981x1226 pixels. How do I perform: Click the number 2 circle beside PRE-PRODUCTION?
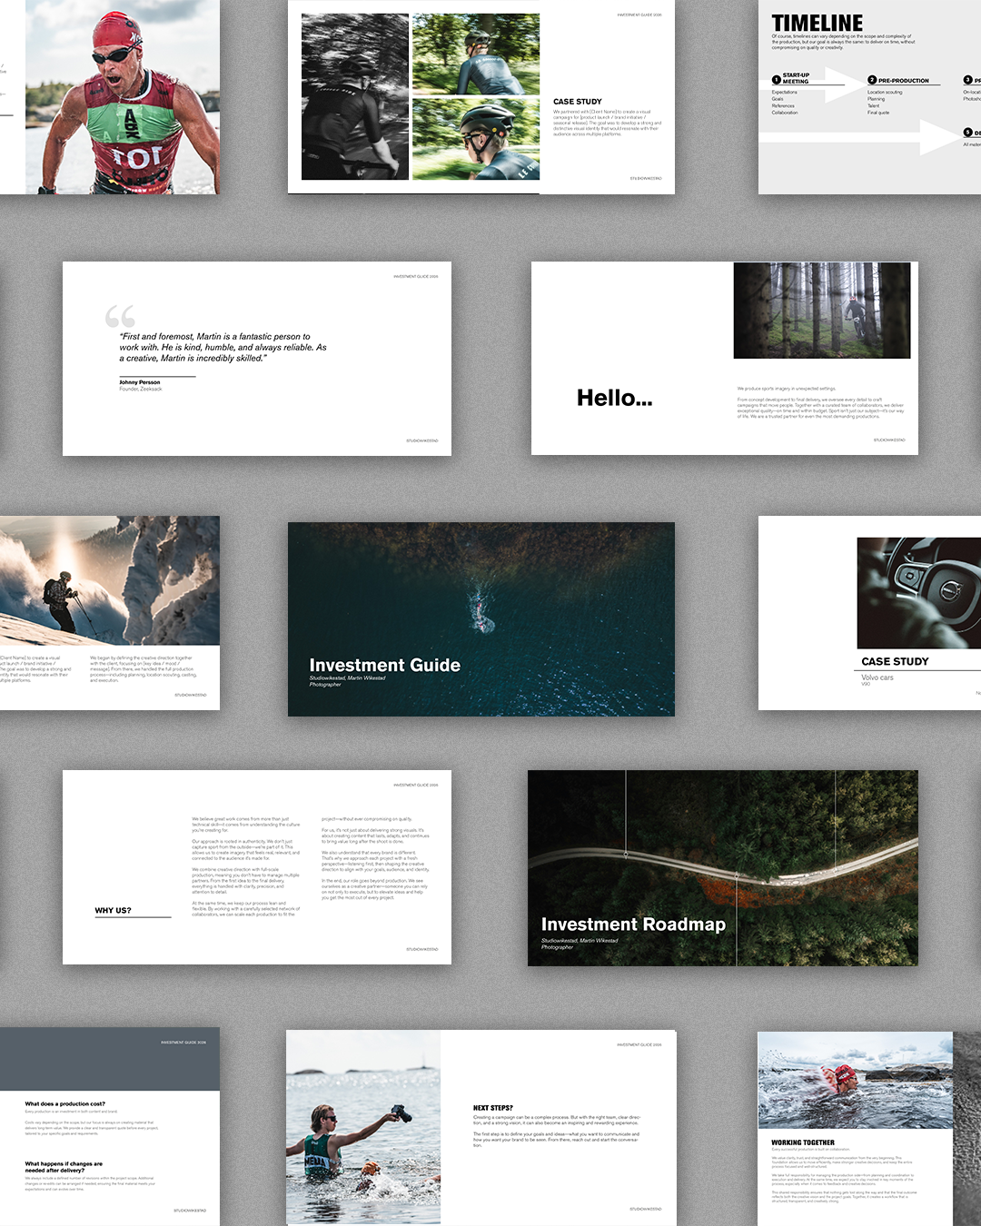click(872, 80)
